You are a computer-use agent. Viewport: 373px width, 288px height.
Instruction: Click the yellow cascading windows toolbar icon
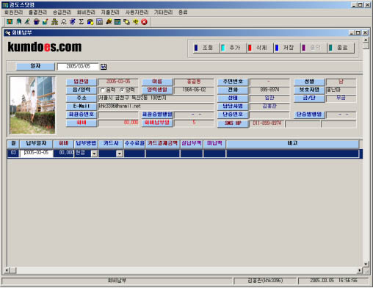pos(126,22)
